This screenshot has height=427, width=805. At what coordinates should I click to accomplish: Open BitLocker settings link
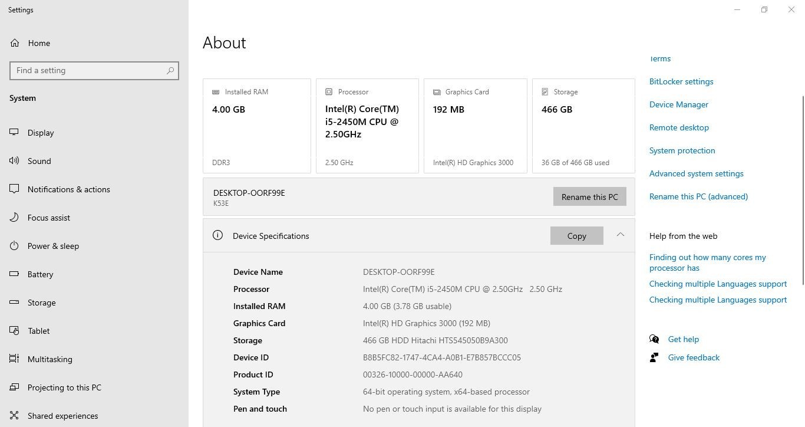point(681,81)
